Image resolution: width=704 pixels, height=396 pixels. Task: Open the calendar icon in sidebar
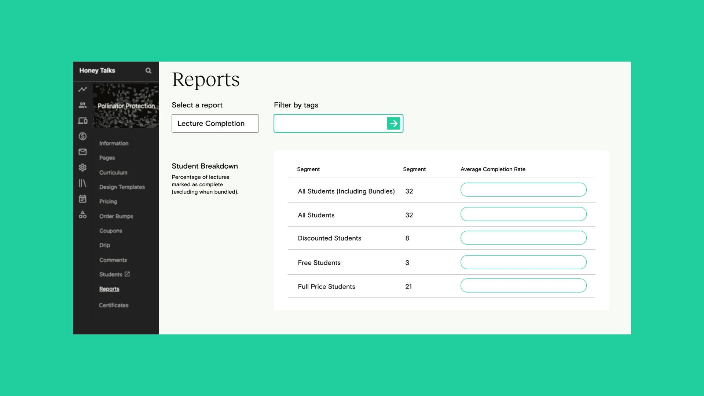(x=82, y=199)
